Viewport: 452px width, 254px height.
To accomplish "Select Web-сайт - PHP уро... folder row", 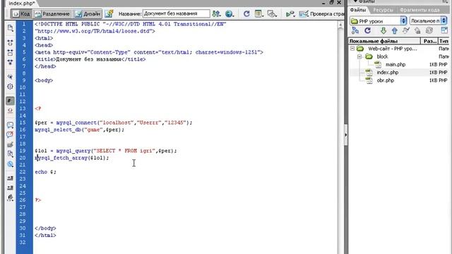I will point(393,49).
